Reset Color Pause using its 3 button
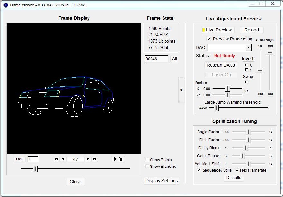This screenshot has width=283, height=197. point(271,156)
